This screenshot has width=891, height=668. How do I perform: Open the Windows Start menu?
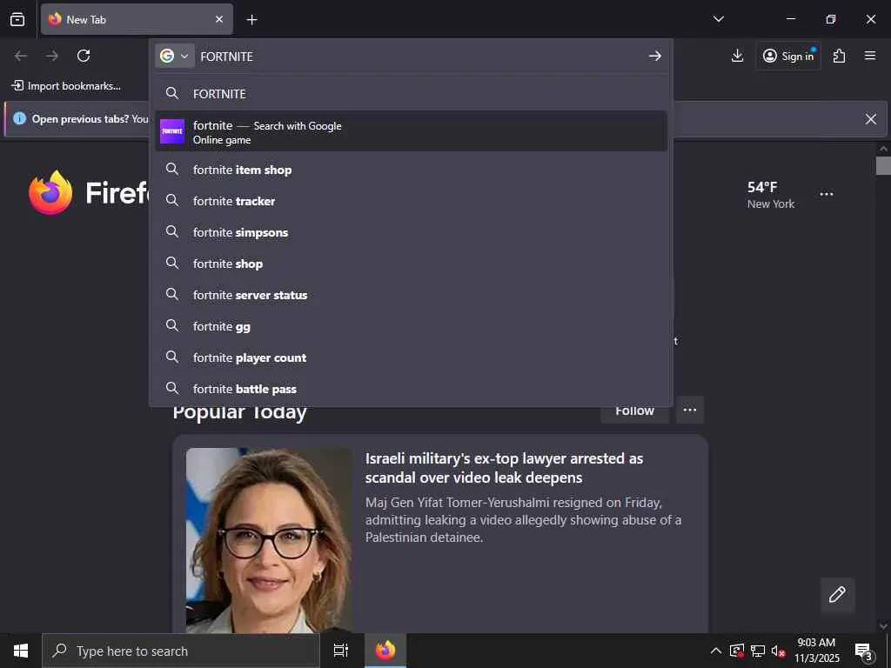21,651
